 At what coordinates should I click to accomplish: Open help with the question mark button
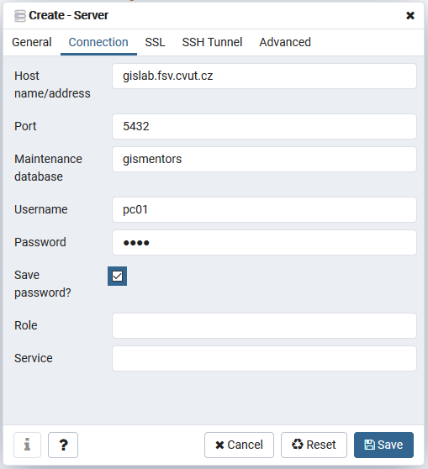(x=63, y=445)
